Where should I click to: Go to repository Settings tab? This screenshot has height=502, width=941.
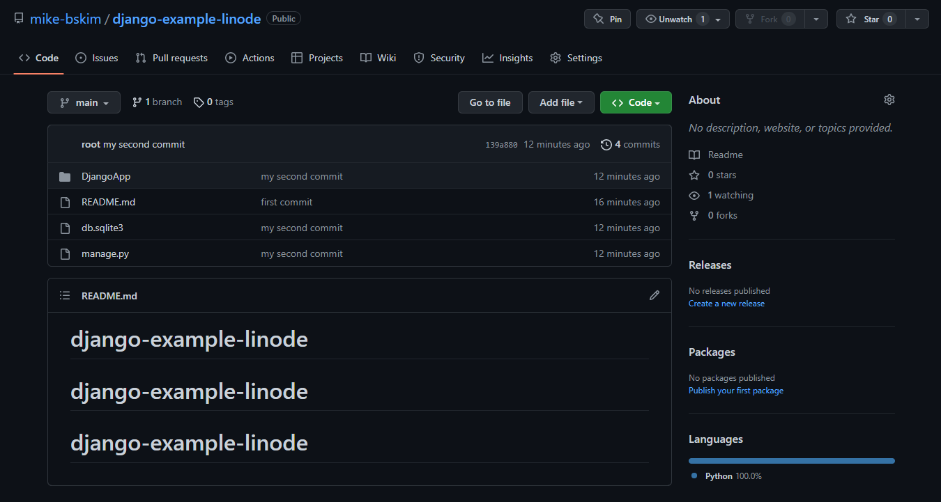point(576,58)
